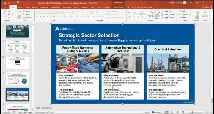The image size is (214, 114).
Task: Select slide 3 thumbnail
Action: pyautogui.click(x=18, y=63)
